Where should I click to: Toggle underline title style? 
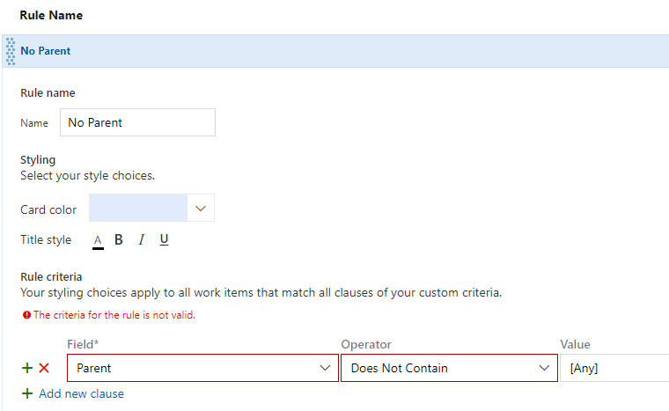164,239
